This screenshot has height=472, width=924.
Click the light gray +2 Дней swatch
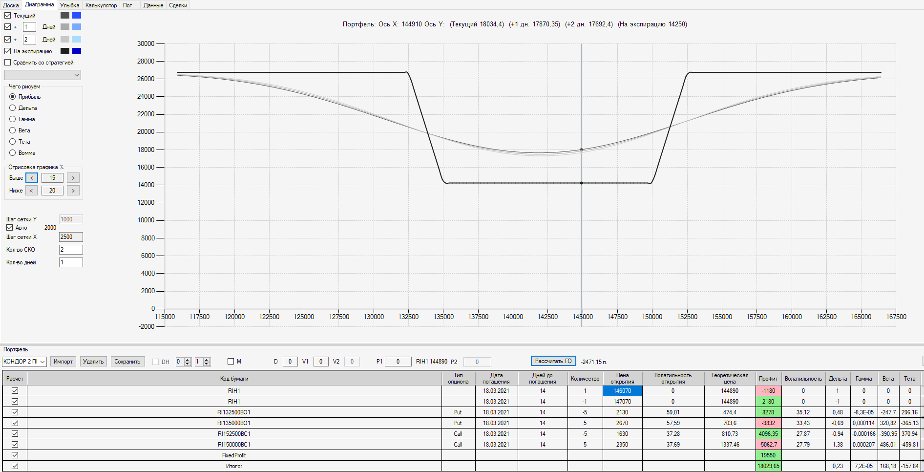(65, 40)
